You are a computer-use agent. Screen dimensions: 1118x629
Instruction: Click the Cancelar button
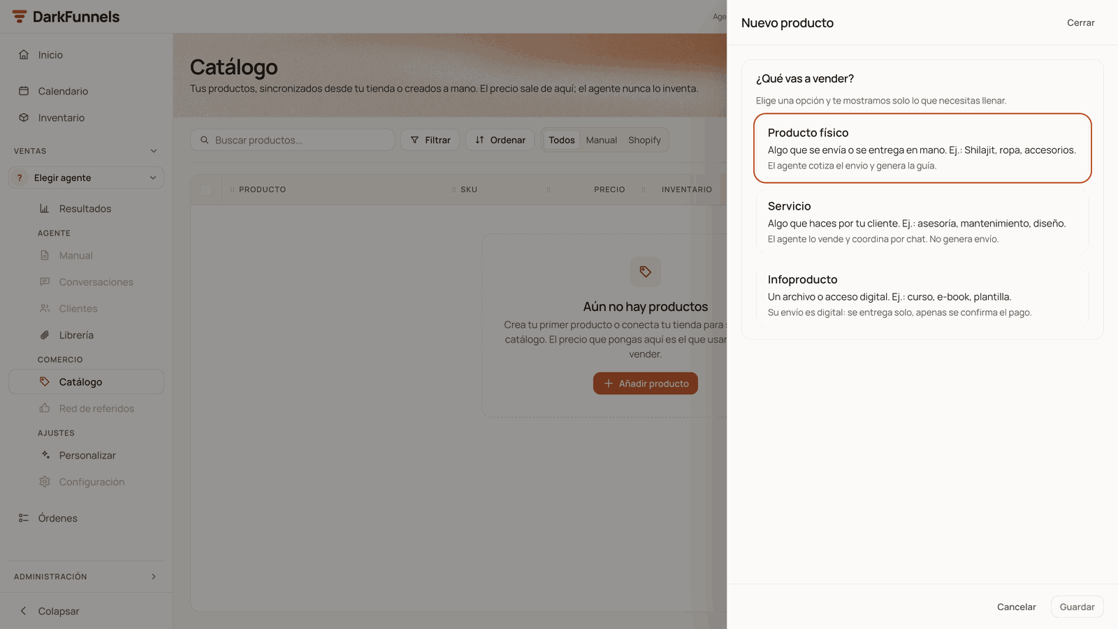1016,607
